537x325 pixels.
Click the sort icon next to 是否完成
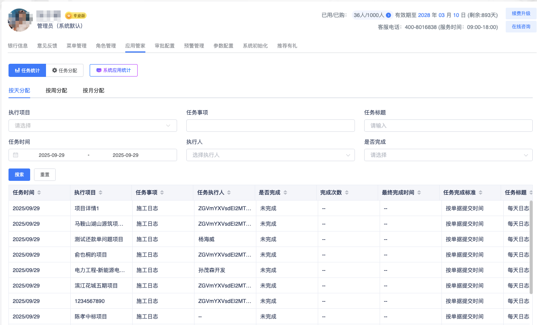pyautogui.click(x=285, y=192)
